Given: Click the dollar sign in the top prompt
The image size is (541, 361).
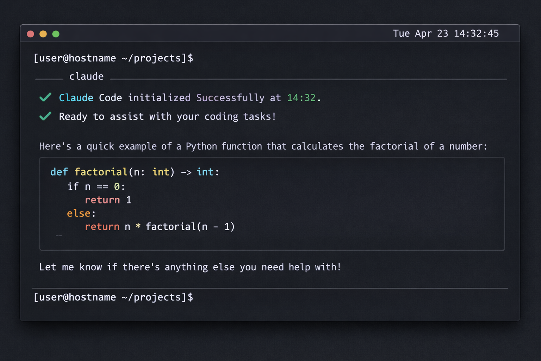Looking at the screenshot, I should [191, 58].
